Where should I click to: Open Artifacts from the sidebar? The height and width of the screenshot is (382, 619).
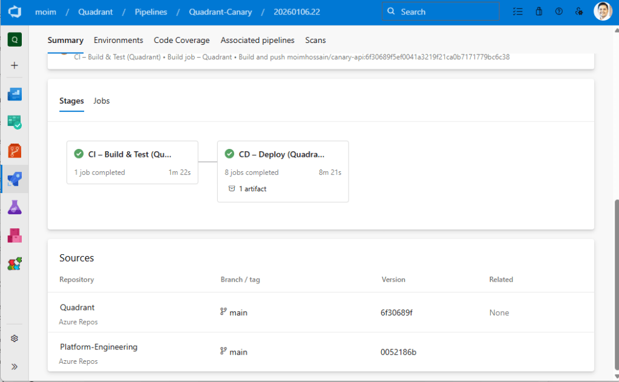point(15,235)
